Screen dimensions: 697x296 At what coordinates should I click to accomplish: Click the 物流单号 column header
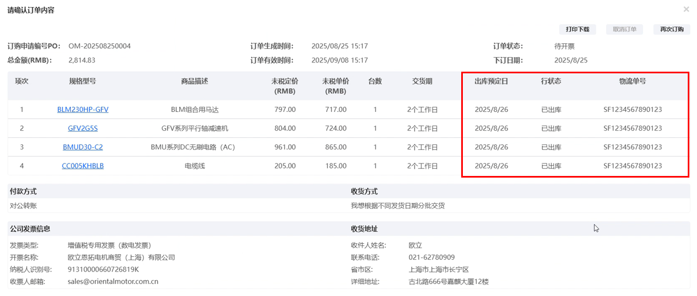(x=632, y=81)
